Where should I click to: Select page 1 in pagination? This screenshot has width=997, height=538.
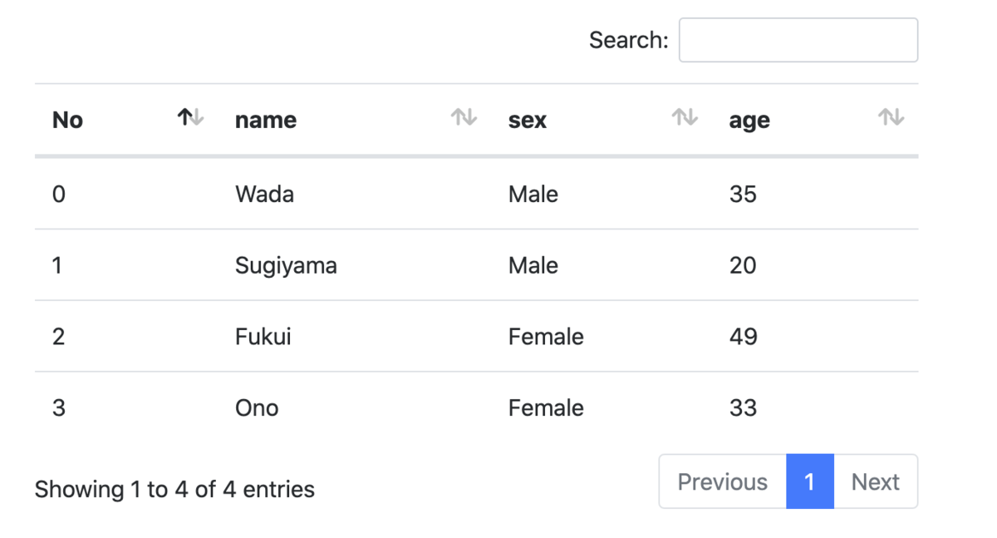809,481
